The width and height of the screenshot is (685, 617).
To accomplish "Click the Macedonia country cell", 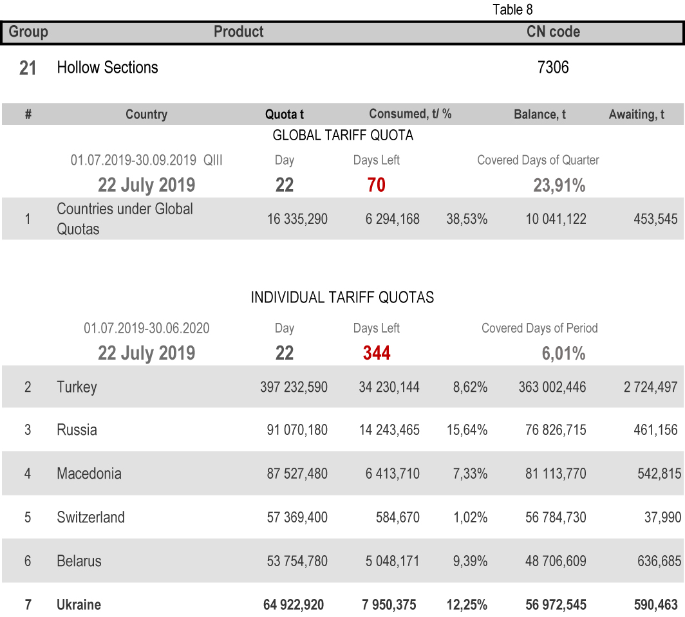I will [x=89, y=474].
